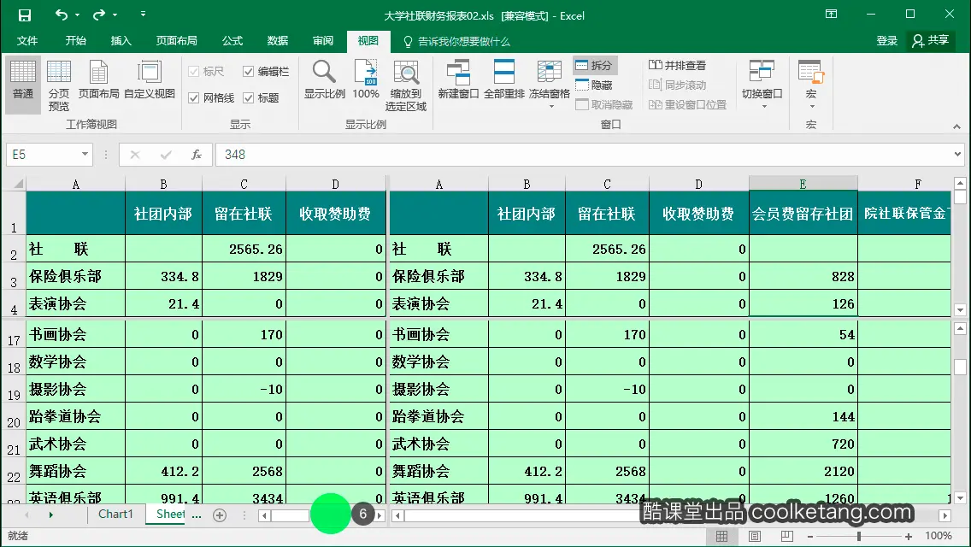Click the 100% zoom level in status bar
Image resolution: width=971 pixels, height=547 pixels.
tap(939, 536)
